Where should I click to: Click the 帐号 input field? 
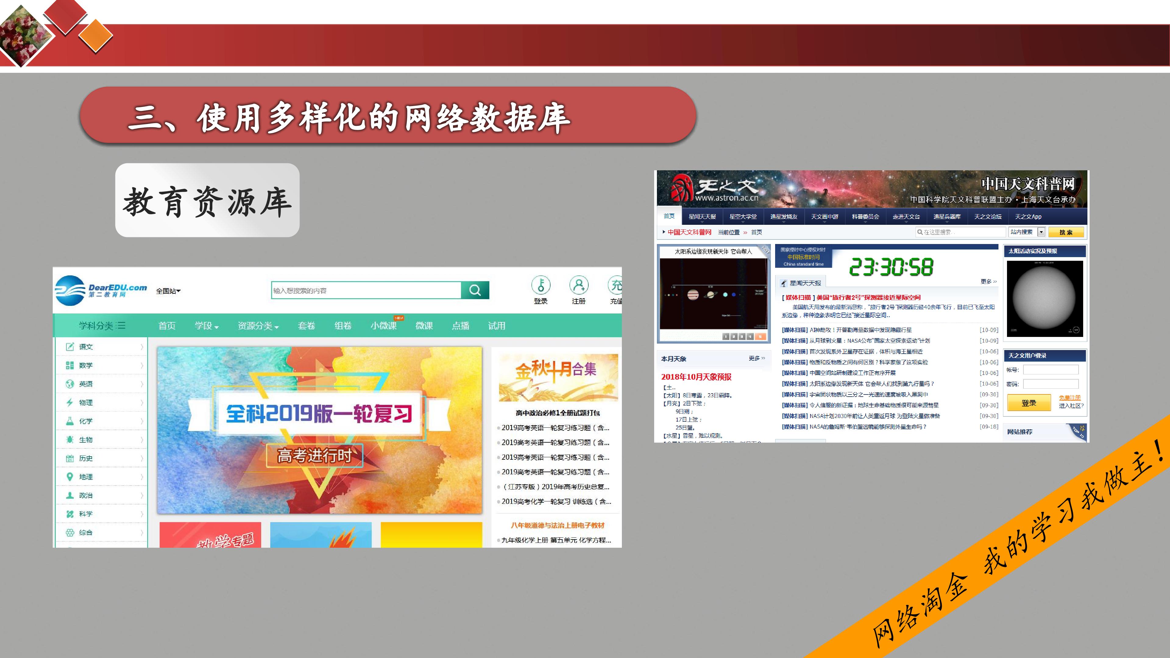tap(1050, 370)
